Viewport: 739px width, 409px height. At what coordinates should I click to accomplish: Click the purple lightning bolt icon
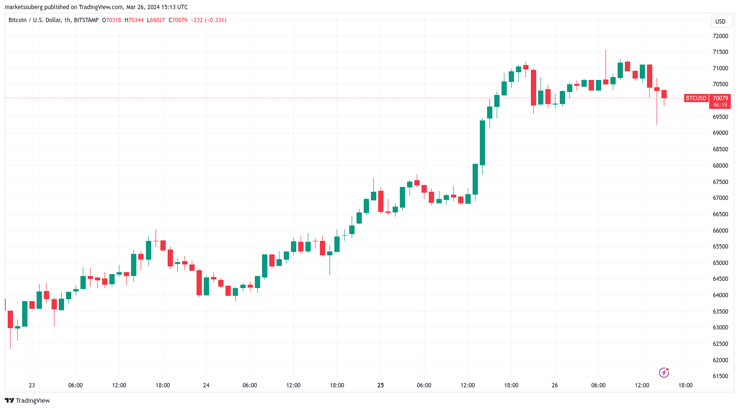tap(664, 372)
